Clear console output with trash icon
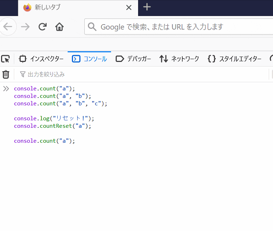The image size is (273, 231). pos(6,74)
